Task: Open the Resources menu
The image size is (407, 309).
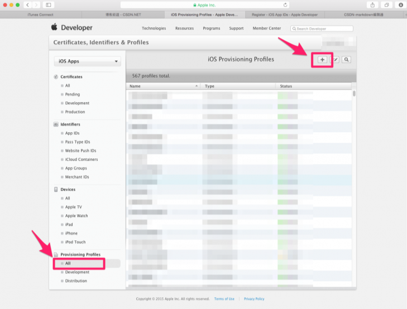Action: (184, 28)
